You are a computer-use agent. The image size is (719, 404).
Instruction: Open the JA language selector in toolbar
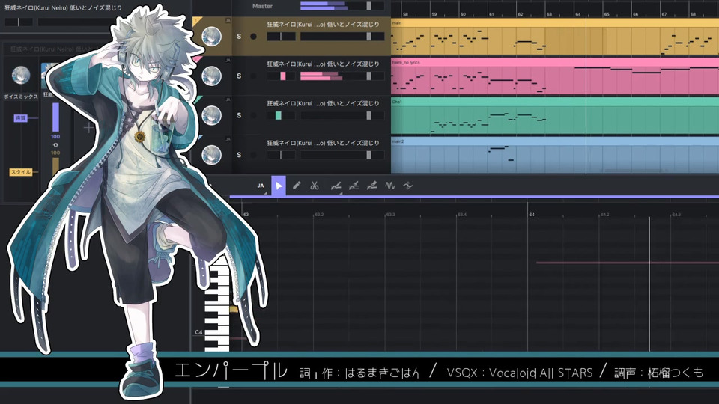tap(261, 186)
